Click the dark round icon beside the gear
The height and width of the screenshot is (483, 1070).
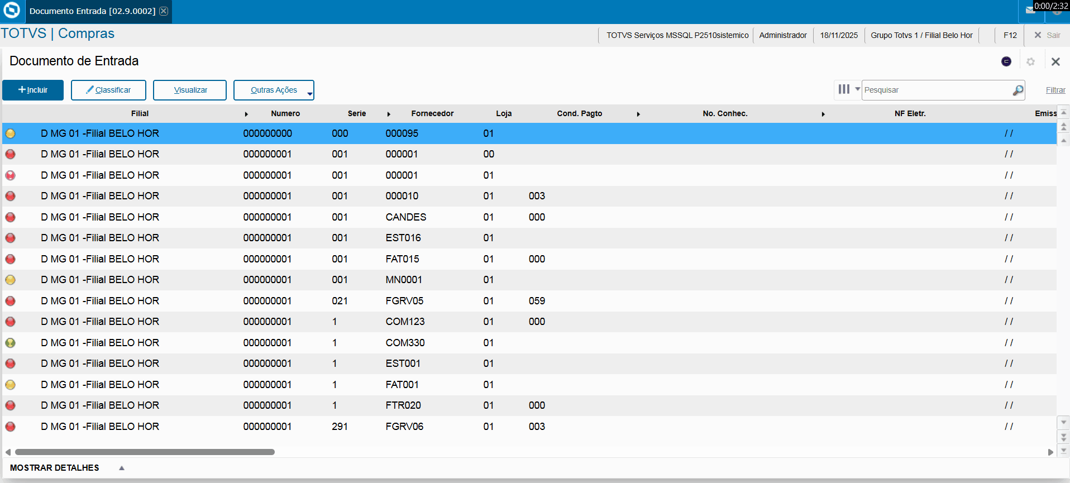[x=1006, y=61]
